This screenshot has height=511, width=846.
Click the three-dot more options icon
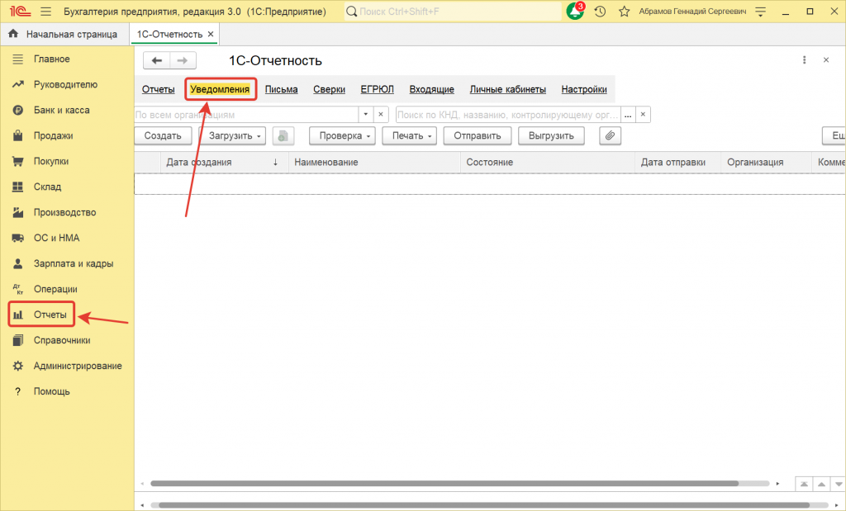[805, 60]
